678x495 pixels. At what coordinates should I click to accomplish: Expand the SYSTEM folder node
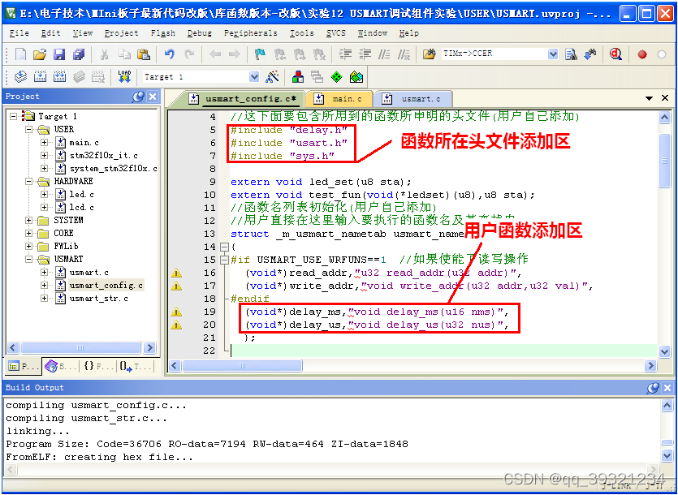28,221
